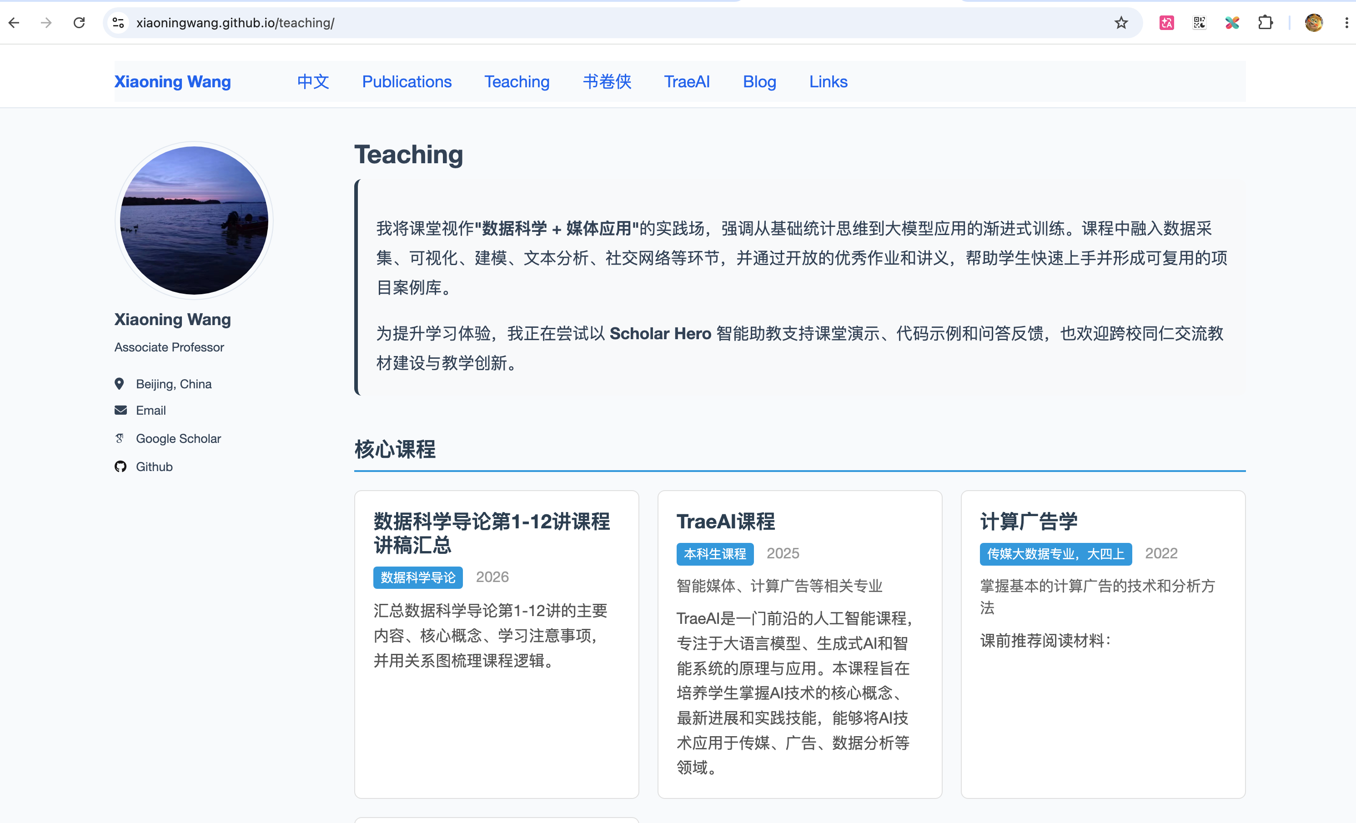Image resolution: width=1356 pixels, height=823 pixels.
Task: Open the Links nav item
Action: point(828,81)
